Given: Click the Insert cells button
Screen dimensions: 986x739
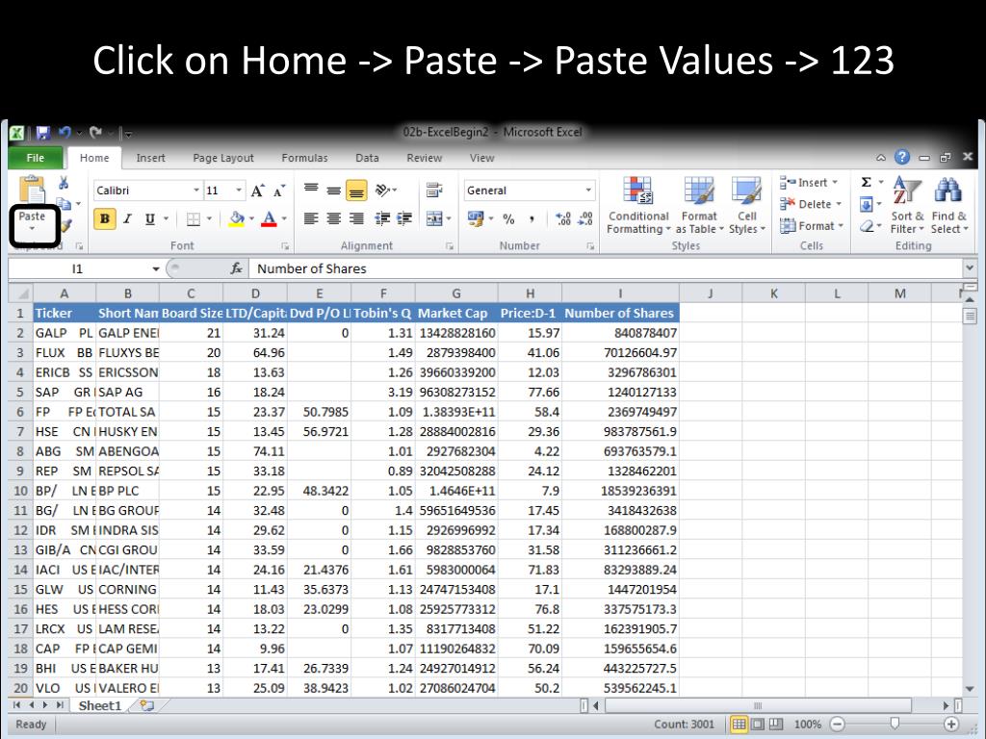Looking at the screenshot, I should tap(809, 182).
